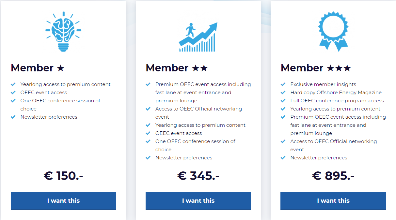This screenshot has width=396, height=220.
Task: Click the brain lightbulb icon
Action: coord(63,32)
